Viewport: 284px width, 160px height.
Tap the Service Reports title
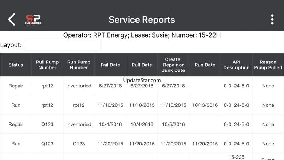click(x=142, y=20)
